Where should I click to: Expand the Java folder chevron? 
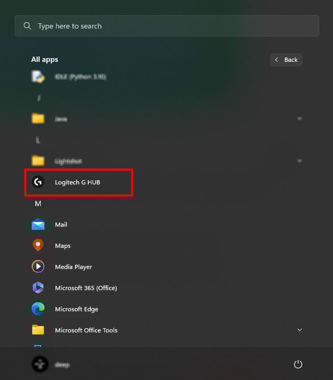(300, 118)
